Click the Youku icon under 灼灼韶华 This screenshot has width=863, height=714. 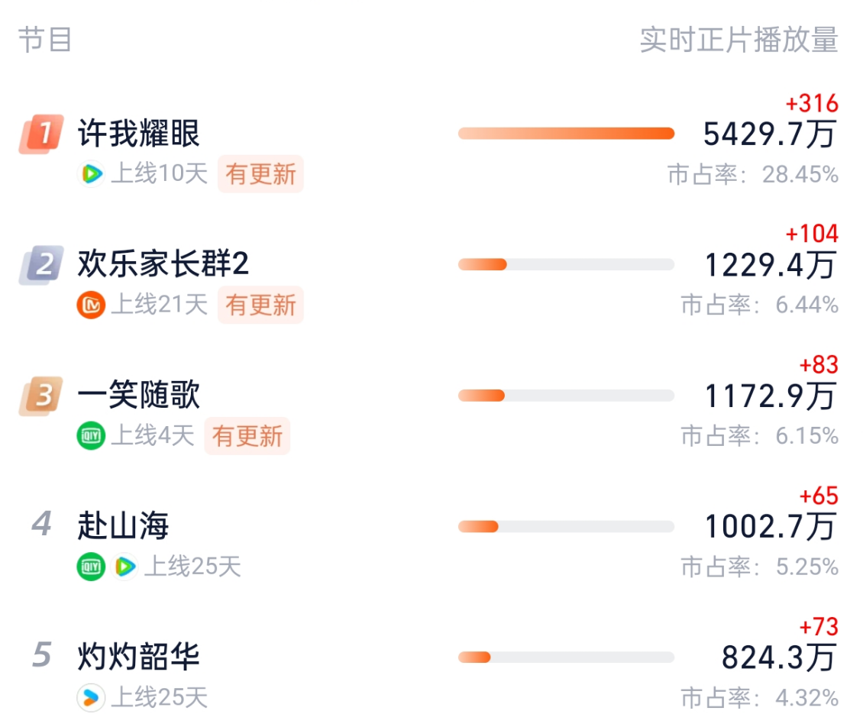[91, 697]
